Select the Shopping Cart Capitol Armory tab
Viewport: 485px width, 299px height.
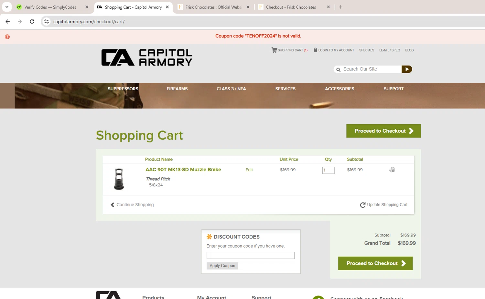(133, 7)
